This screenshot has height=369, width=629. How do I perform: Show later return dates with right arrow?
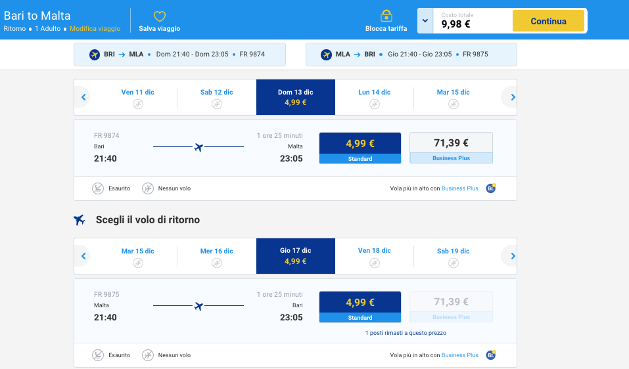(x=512, y=256)
